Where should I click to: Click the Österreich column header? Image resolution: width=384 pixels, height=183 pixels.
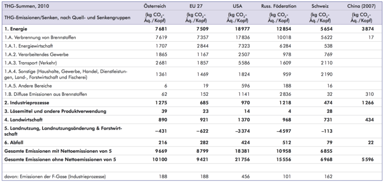click(x=155, y=6)
